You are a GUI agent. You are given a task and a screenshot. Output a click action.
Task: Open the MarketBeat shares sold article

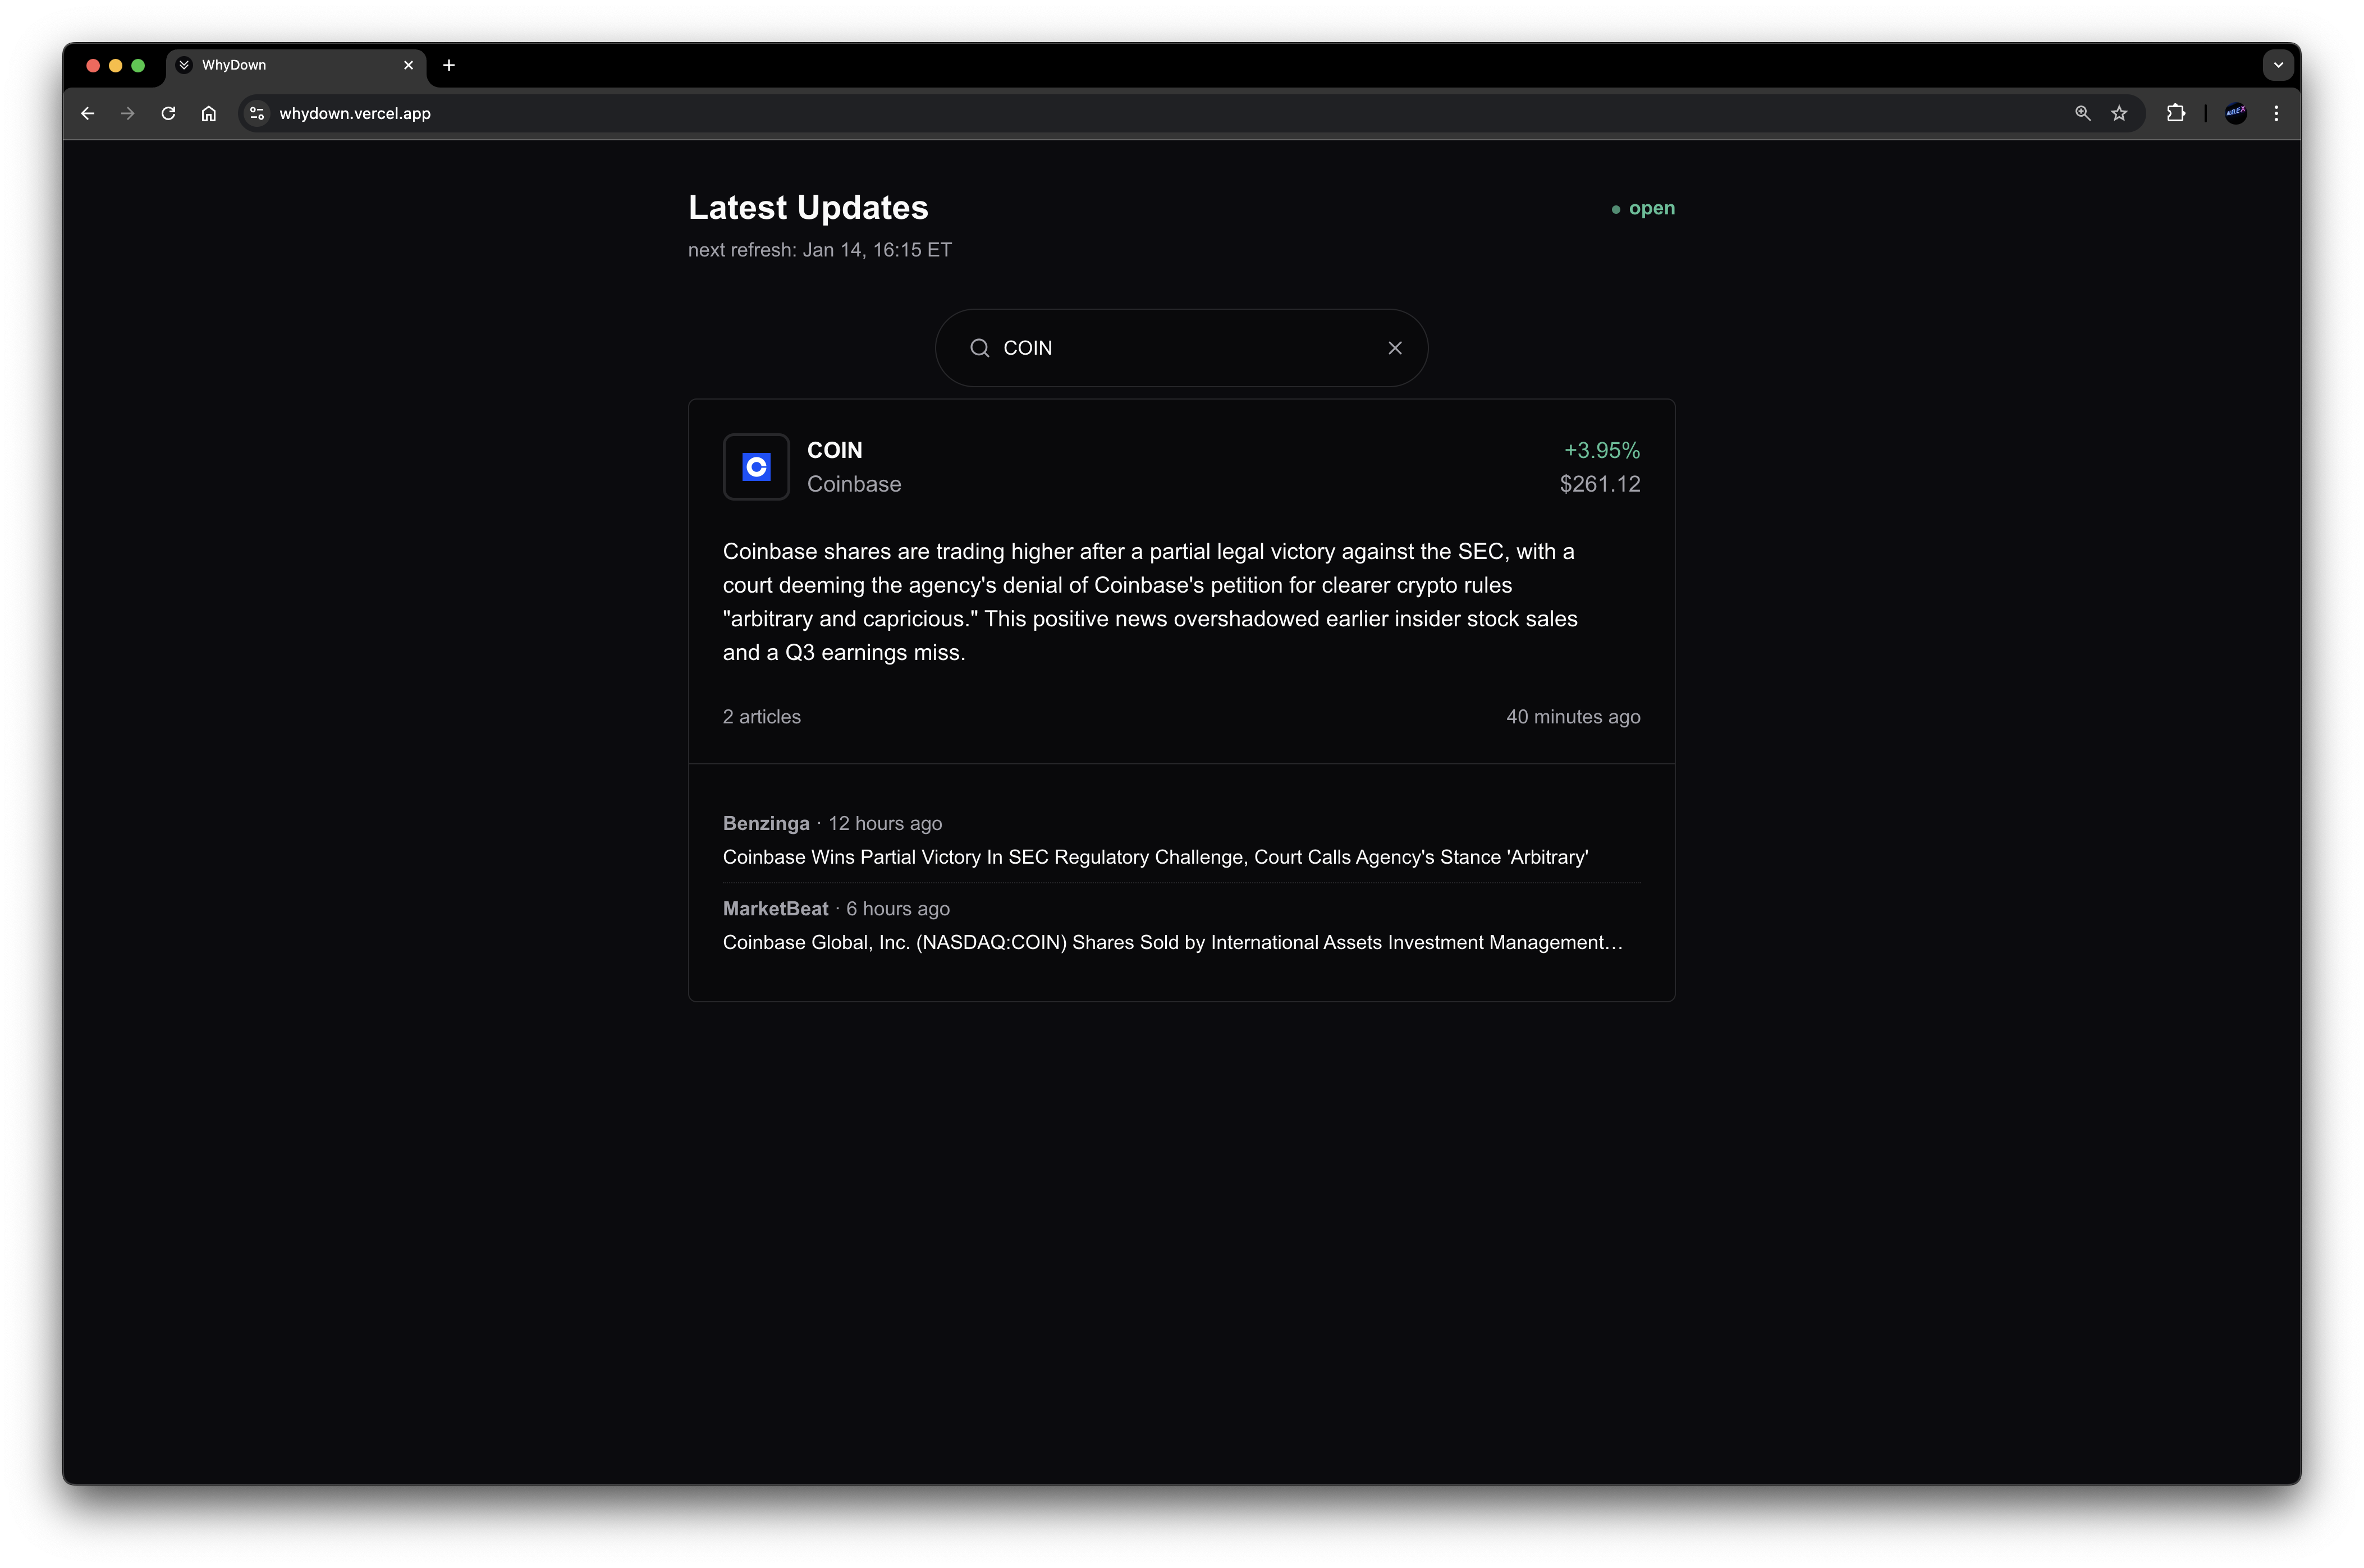coord(1172,942)
